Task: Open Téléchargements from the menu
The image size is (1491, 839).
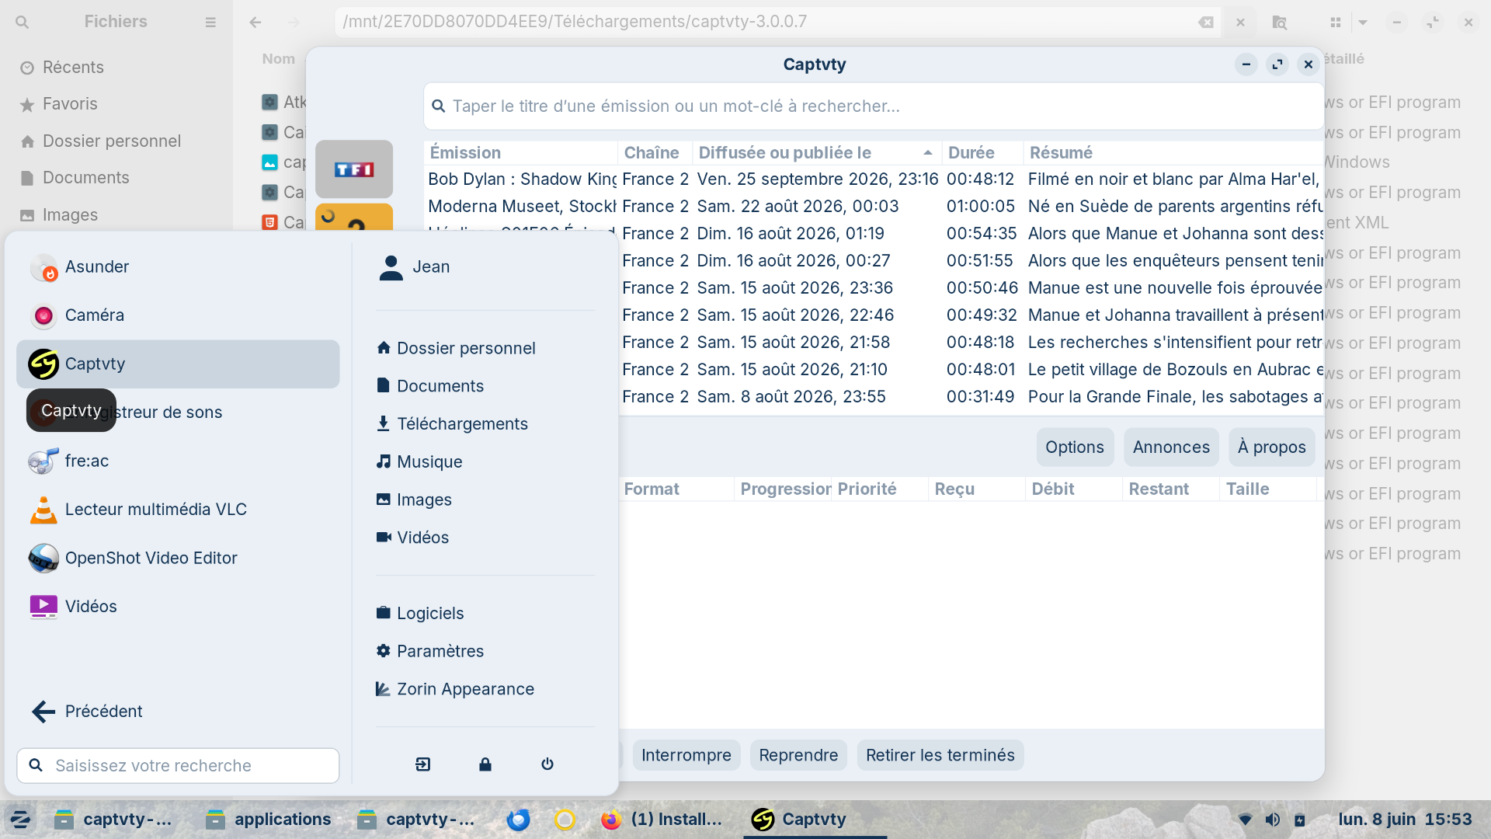Action: [x=485, y=424]
